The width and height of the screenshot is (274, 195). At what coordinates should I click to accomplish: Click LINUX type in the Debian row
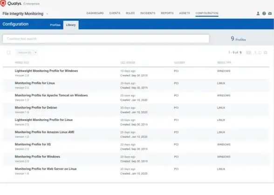coord(221,108)
